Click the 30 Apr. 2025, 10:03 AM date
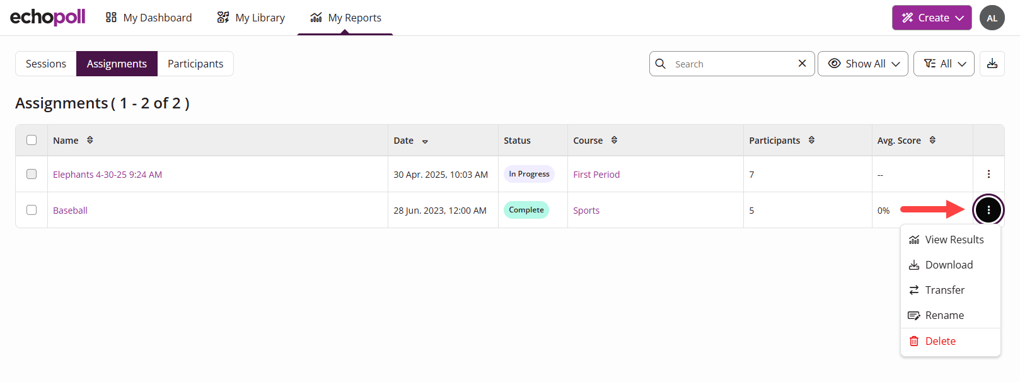 coord(441,175)
